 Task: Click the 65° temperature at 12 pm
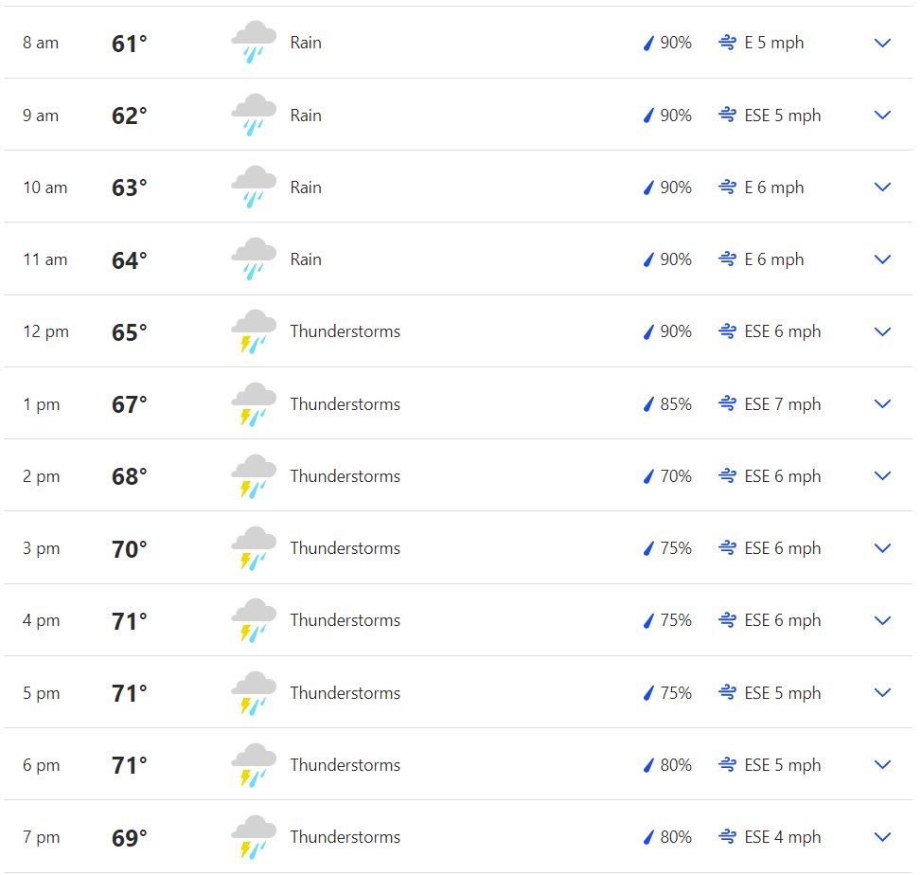[x=130, y=332]
